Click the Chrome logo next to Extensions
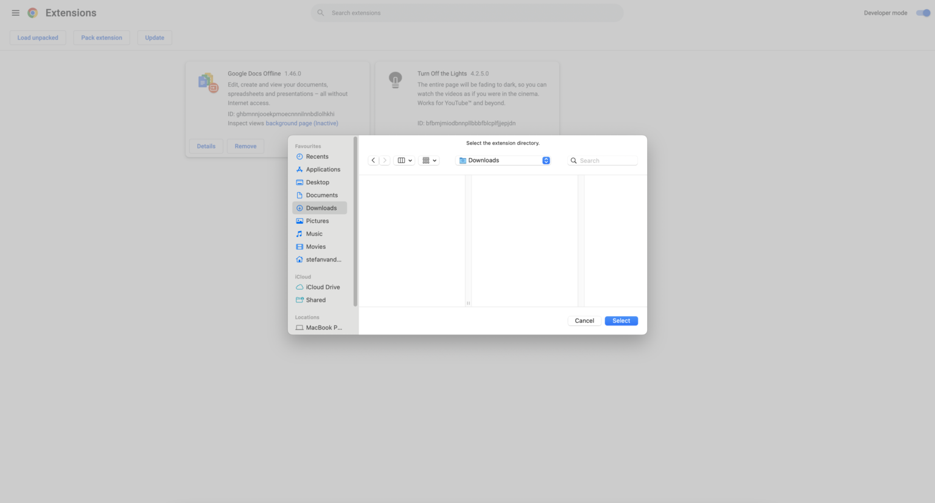935x503 pixels. point(32,12)
